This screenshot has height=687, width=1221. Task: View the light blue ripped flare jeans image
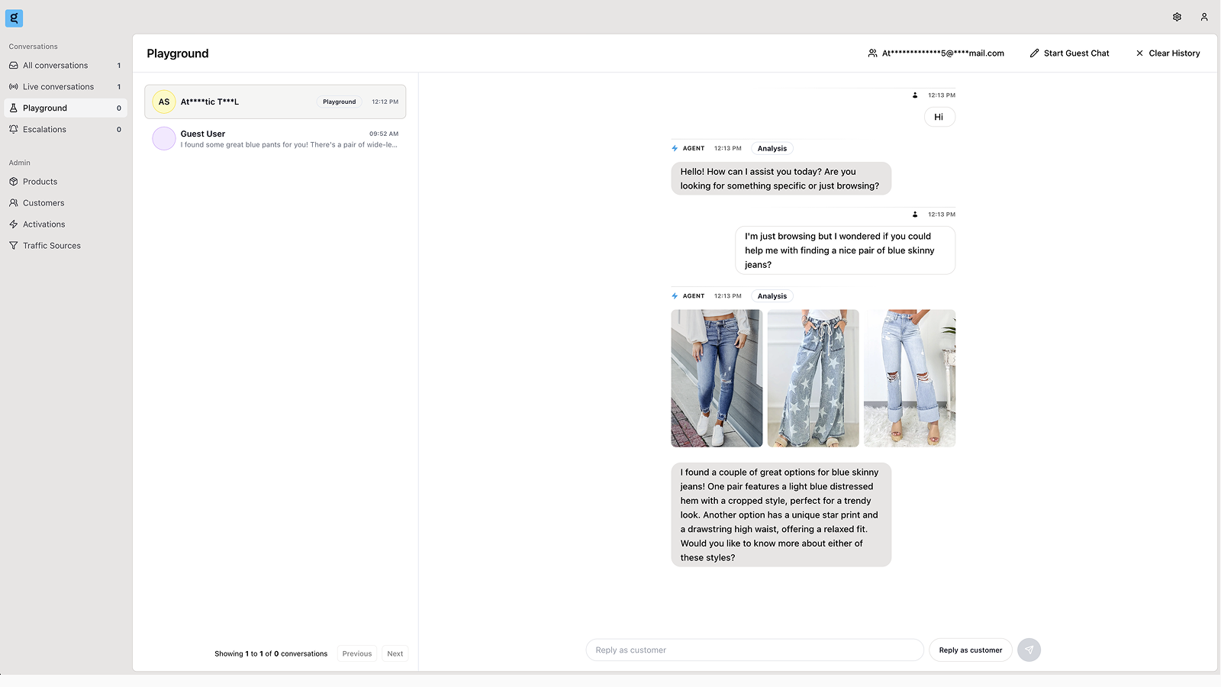coord(910,378)
